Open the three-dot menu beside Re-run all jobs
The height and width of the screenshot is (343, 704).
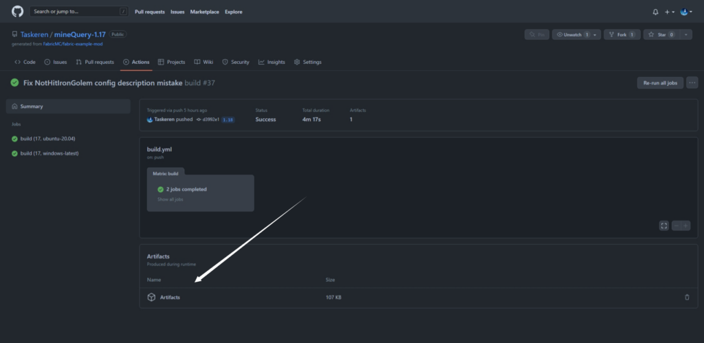[692, 82]
